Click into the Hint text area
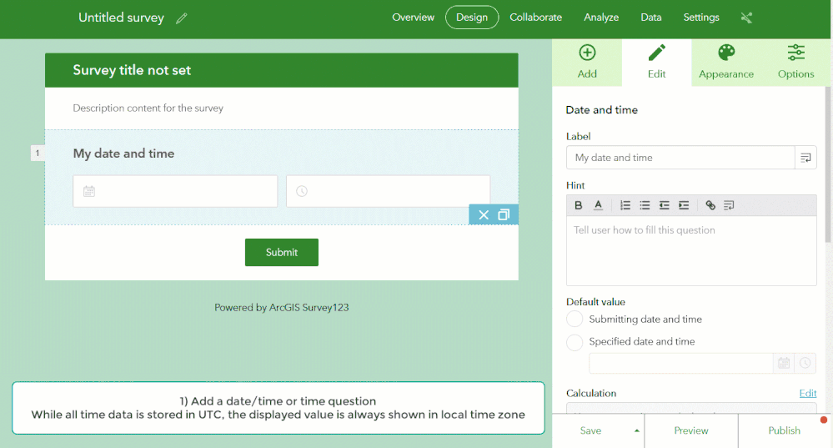Viewport: 833px width, 448px height. (x=691, y=250)
